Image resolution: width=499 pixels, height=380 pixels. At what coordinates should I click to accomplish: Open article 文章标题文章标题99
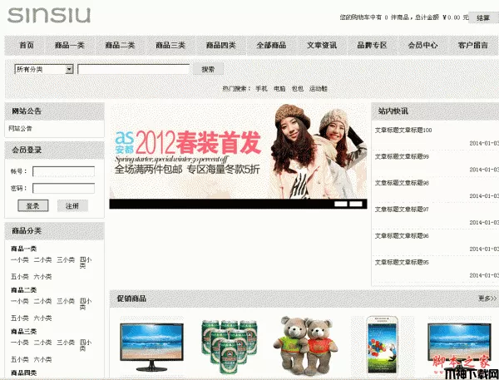pos(402,156)
